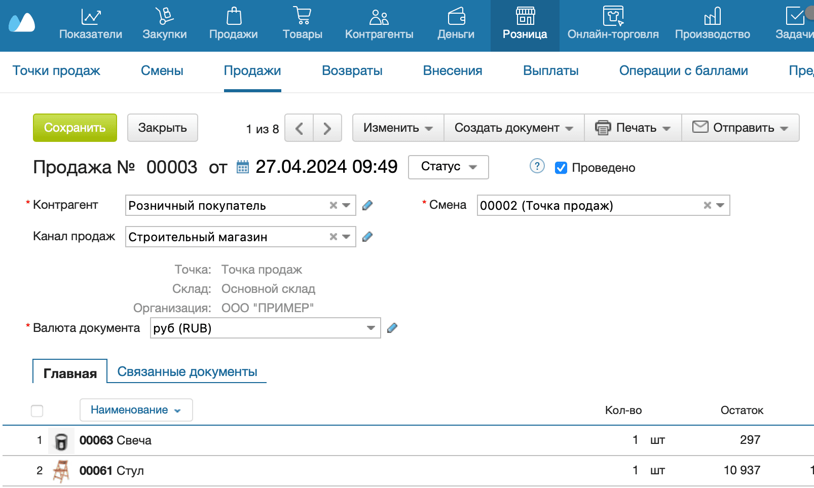814x488 pixels.
Task: Expand the Статус dropdown
Action: [449, 167]
